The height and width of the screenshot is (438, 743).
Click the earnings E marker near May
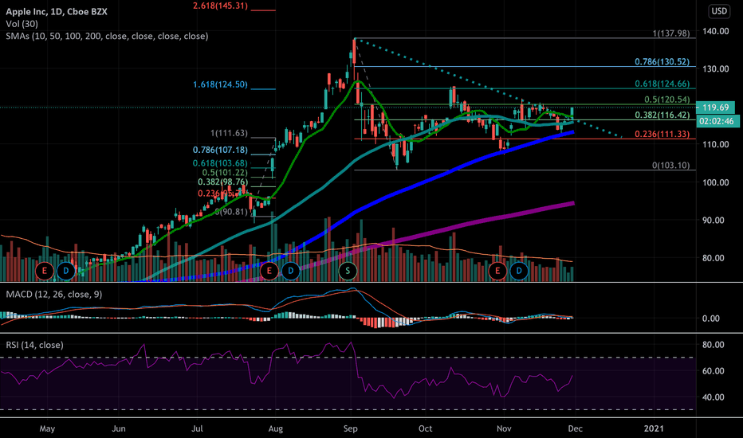click(x=45, y=271)
